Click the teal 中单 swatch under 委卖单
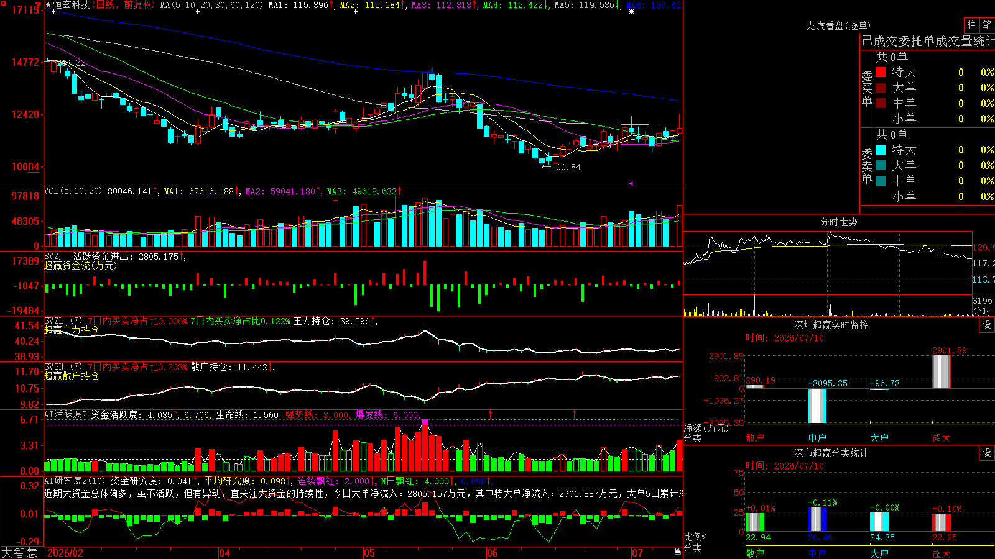Image resolution: width=995 pixels, height=559 pixels. (881, 181)
